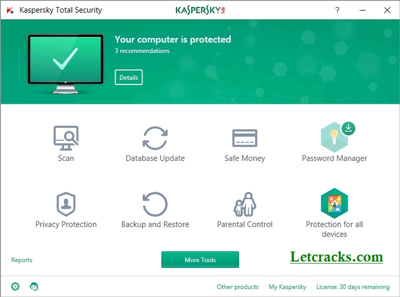Click the Kaspersky app icon in title bar
Screen dimensions: 400x297
[x=10, y=10]
